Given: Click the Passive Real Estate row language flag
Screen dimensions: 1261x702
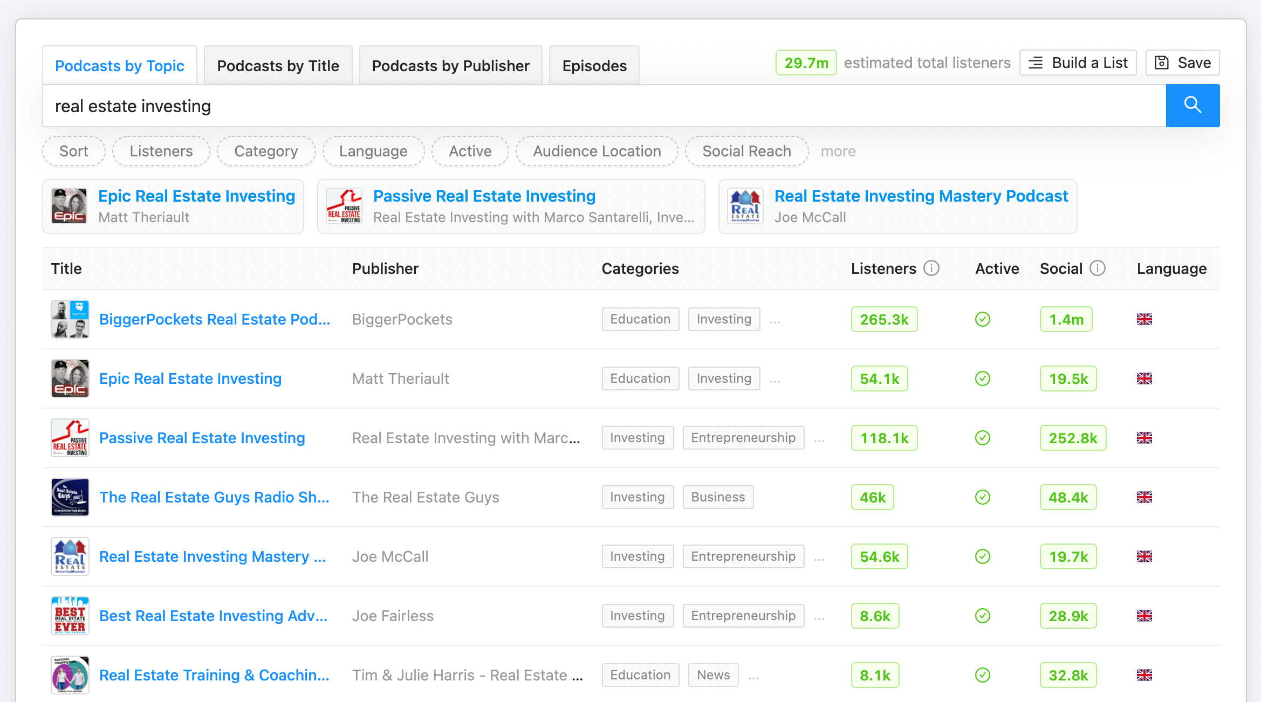Looking at the screenshot, I should 1145,438.
